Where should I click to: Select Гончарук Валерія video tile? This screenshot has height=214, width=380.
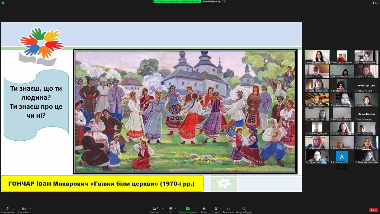click(317, 114)
